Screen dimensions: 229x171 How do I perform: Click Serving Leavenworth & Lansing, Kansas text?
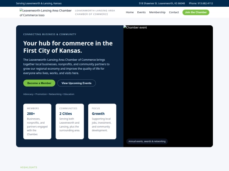39,3
